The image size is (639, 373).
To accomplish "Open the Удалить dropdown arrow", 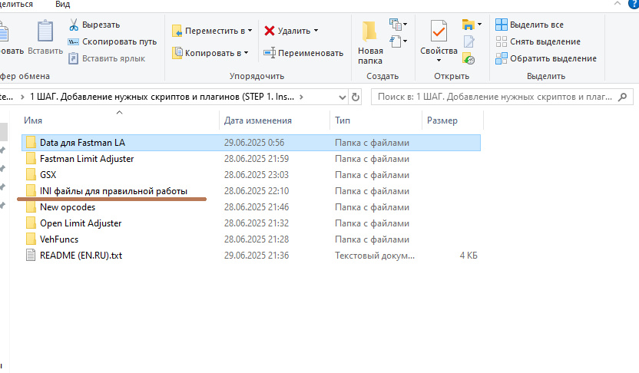I will point(316,31).
